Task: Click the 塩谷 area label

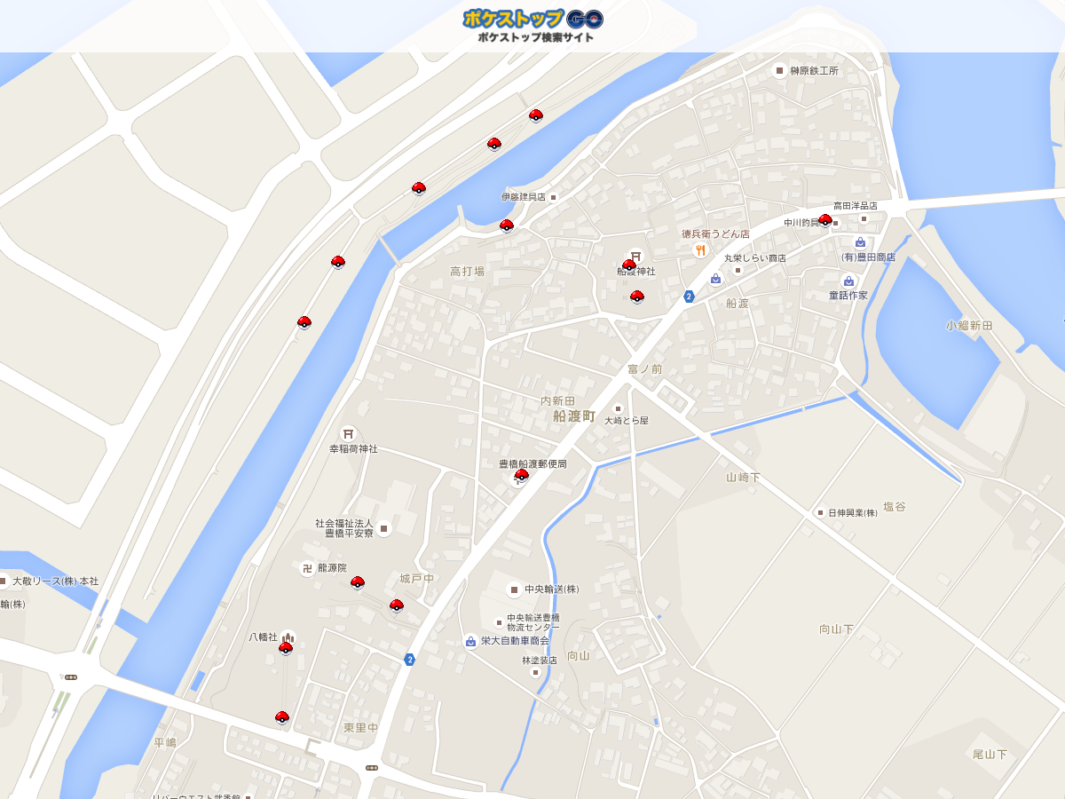Action: pos(895,507)
